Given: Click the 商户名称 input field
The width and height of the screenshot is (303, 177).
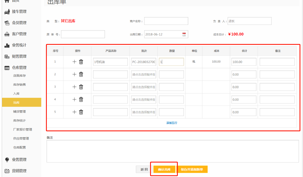Looking at the screenshot, I should click(166, 21).
